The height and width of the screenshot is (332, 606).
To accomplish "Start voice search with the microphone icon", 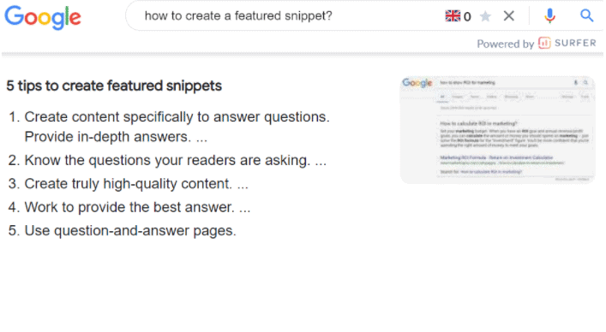I will 549,15.
